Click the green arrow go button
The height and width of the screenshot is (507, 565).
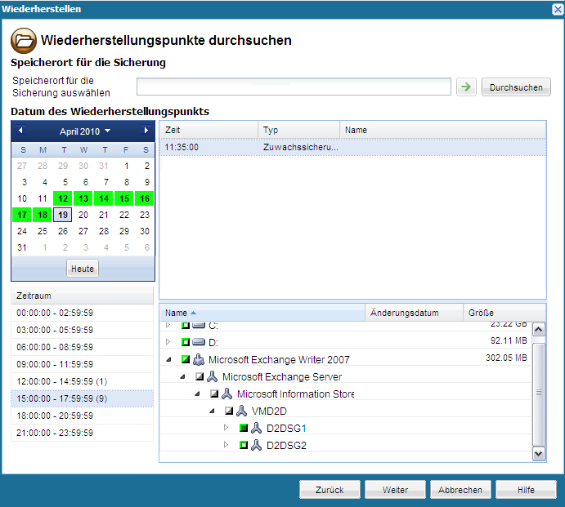tap(466, 87)
